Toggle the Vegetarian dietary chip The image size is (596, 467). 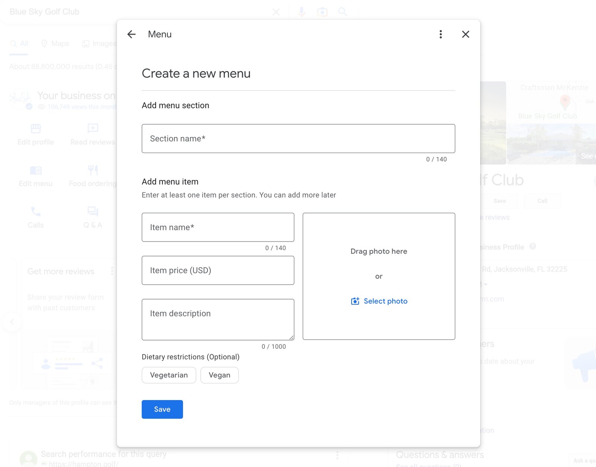pyautogui.click(x=169, y=375)
